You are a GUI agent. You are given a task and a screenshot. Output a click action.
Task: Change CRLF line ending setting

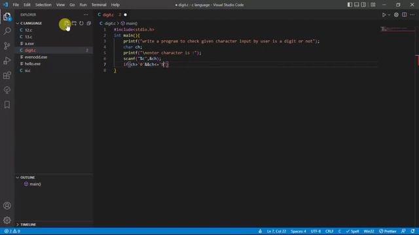[x=329, y=231]
